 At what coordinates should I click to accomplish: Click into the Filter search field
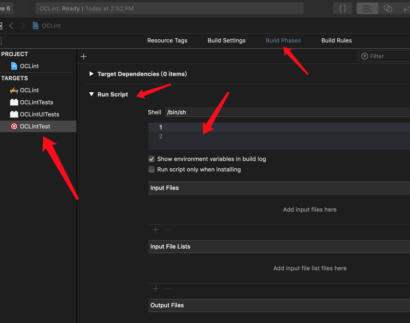(384, 56)
